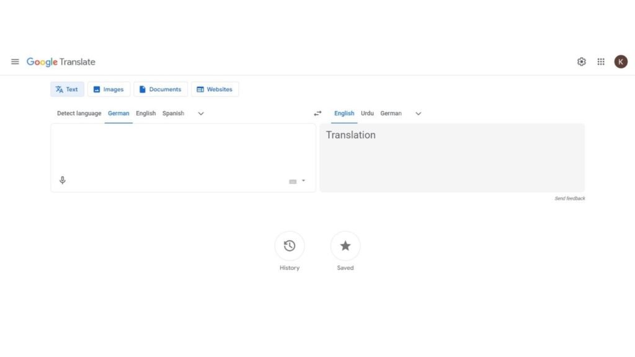Expand more target languages chevron

point(419,113)
